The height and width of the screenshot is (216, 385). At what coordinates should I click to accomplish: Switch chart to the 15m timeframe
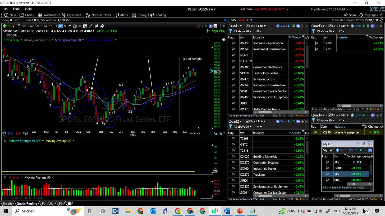pos(44,26)
